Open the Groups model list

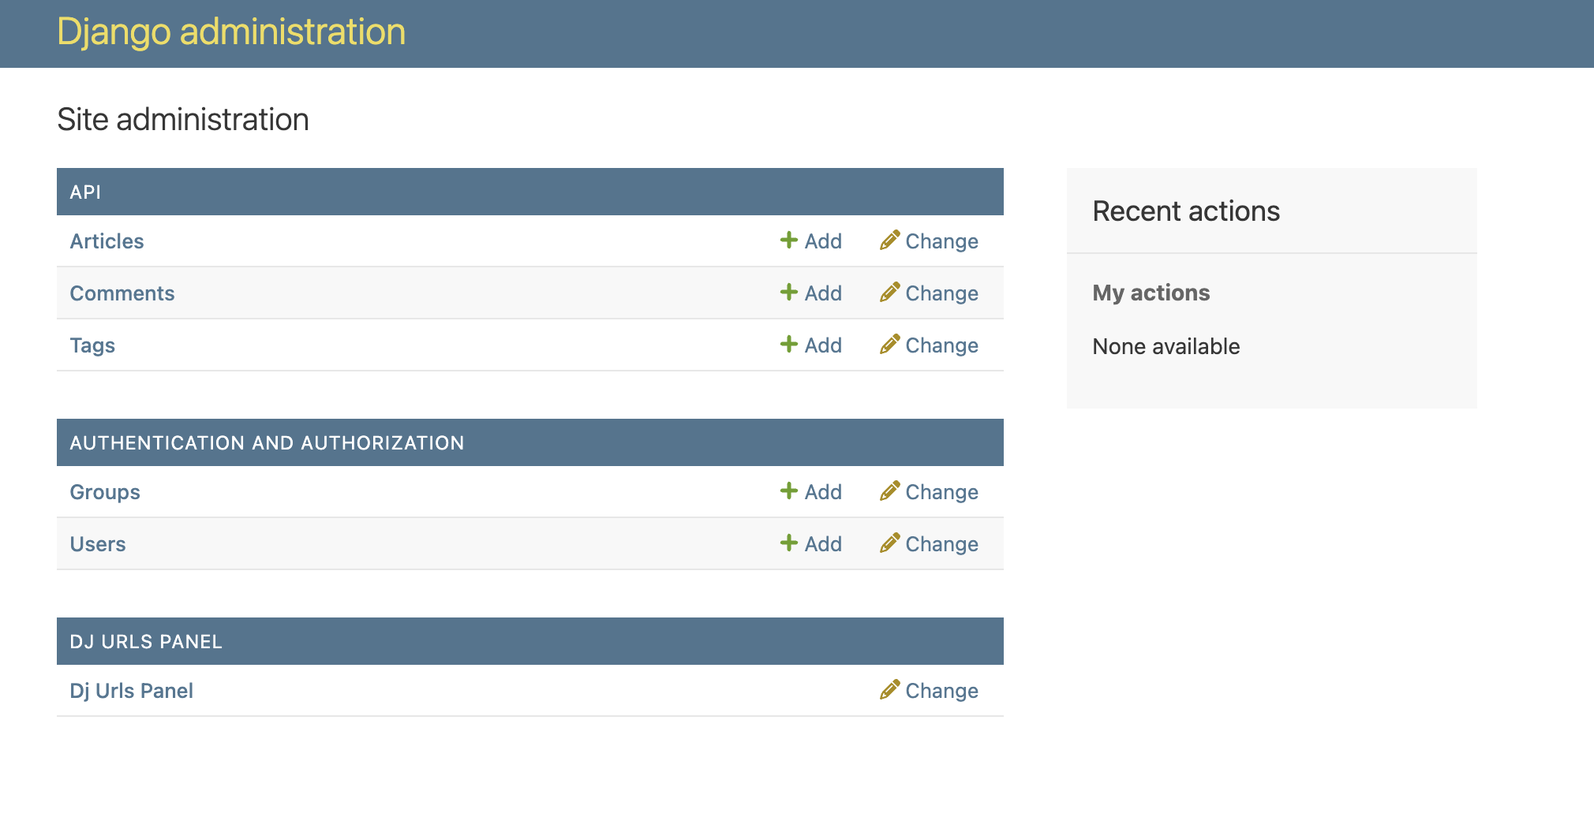click(x=105, y=492)
